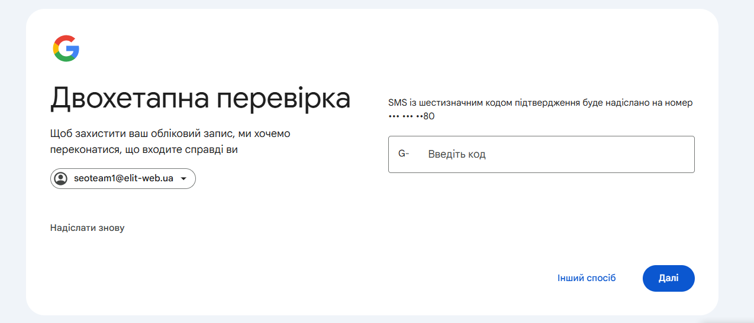This screenshot has width=754, height=323.
Task: Click the Введіть код placeholder text
Action: (x=456, y=154)
